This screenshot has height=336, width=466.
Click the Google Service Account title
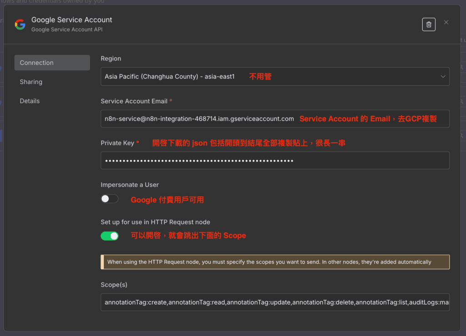(x=71, y=20)
